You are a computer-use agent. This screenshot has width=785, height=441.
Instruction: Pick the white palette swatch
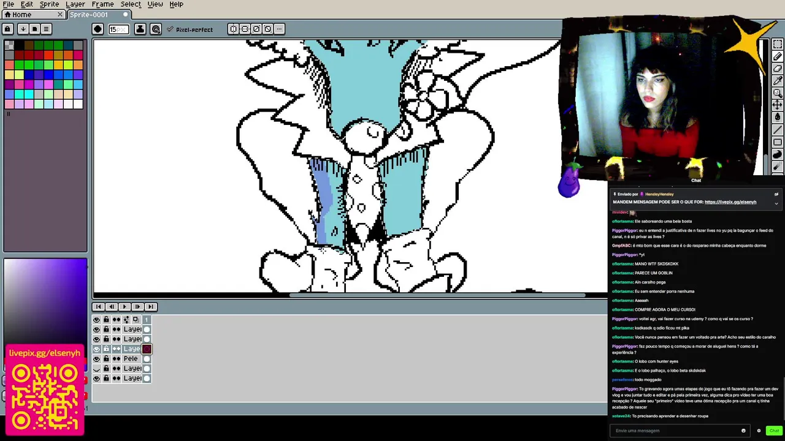[77, 104]
